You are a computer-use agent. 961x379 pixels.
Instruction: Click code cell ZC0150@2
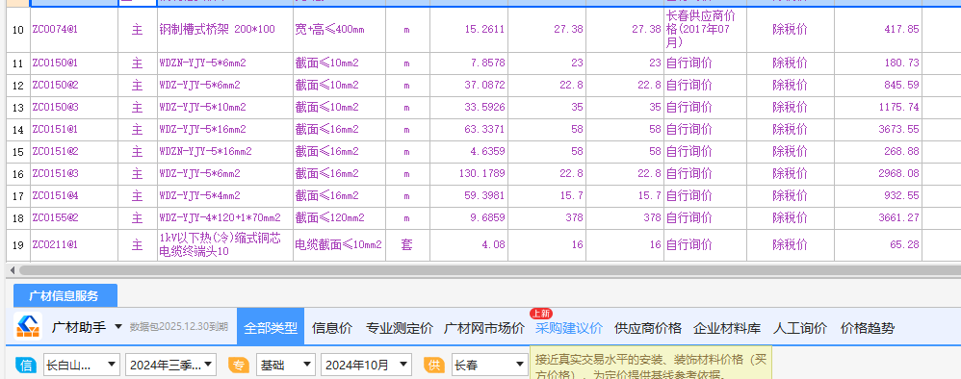[74, 85]
